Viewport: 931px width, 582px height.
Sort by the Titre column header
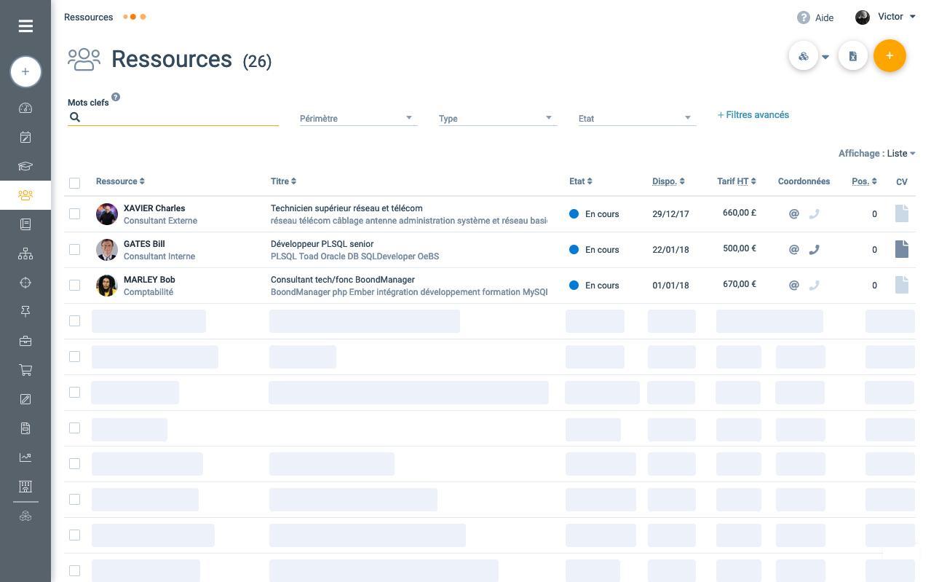point(283,181)
